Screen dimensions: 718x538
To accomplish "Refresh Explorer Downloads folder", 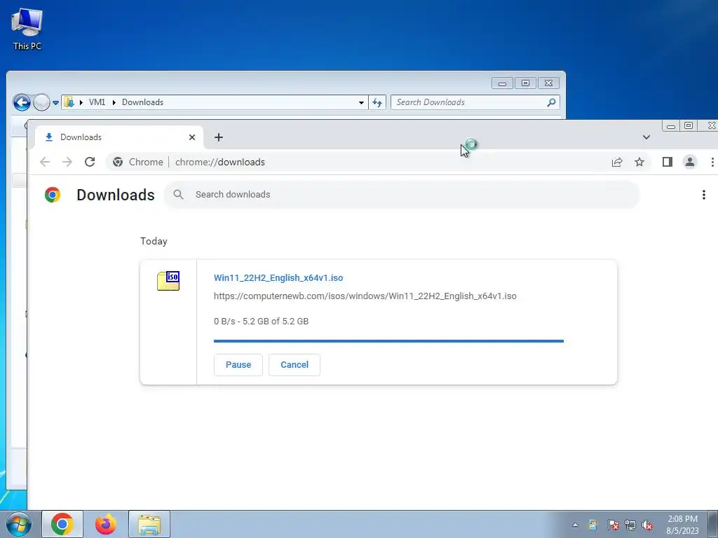I will point(377,102).
